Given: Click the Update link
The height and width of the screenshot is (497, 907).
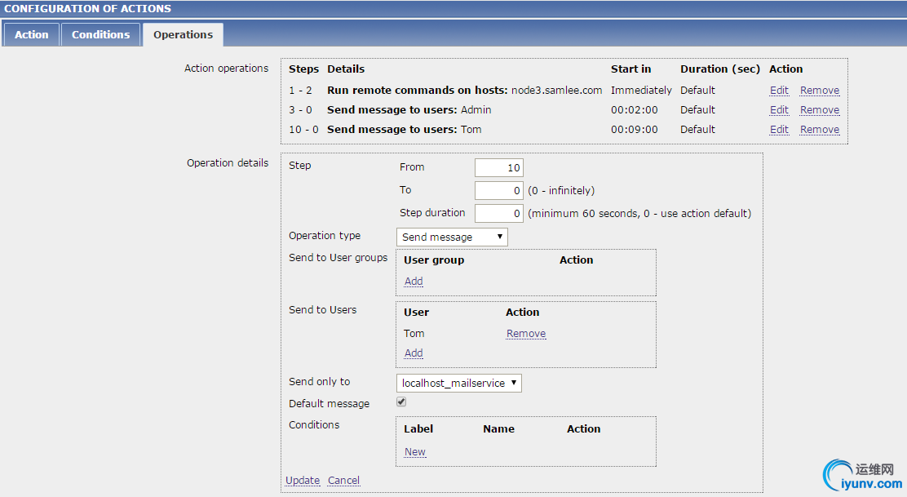Looking at the screenshot, I should tap(303, 481).
